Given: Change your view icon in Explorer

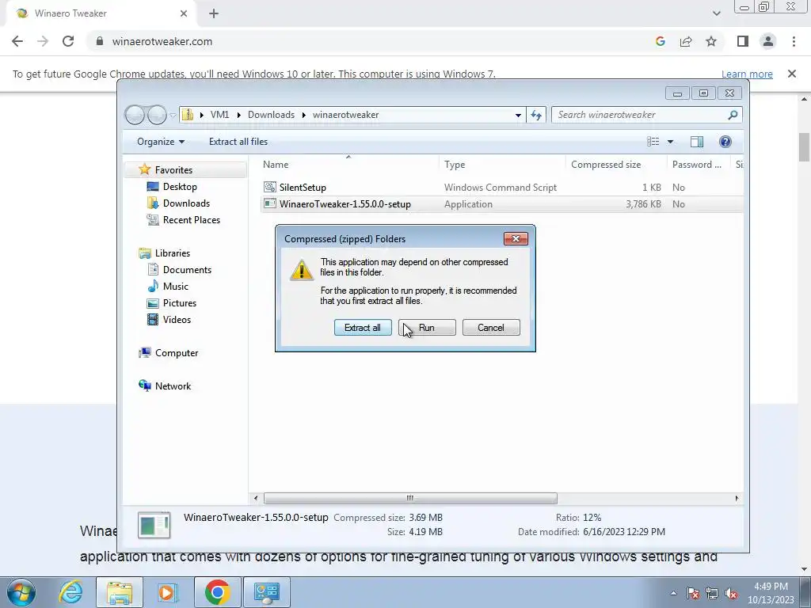Looking at the screenshot, I should [x=653, y=142].
